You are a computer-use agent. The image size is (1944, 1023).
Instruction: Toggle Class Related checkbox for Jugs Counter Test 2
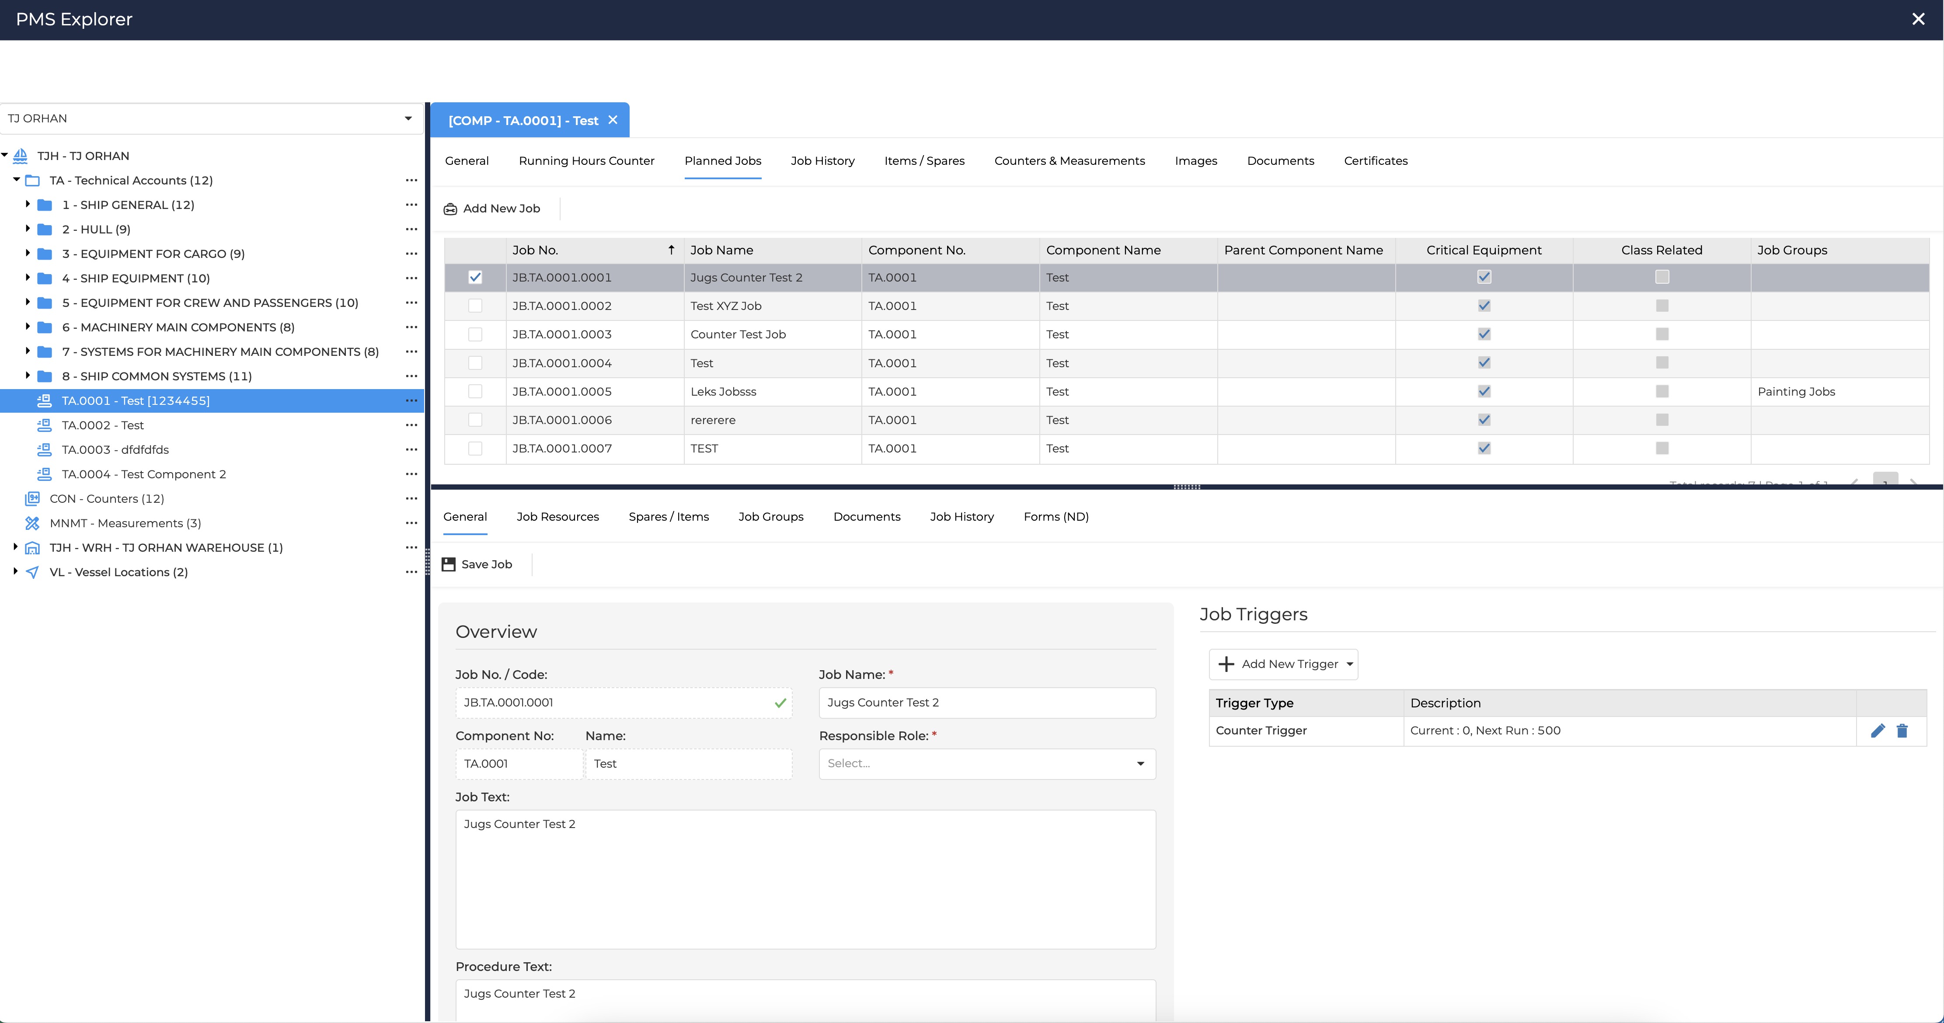coord(1662,278)
